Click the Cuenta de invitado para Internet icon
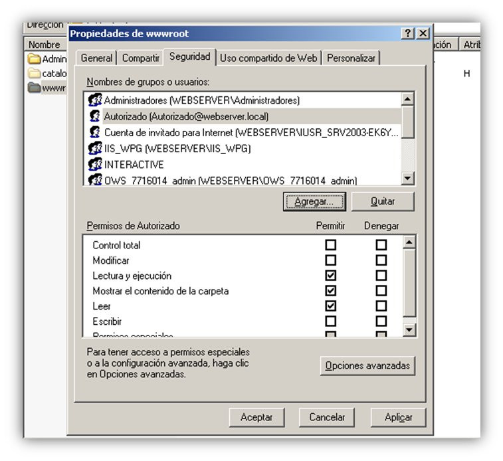Viewport: 503px width, 461px height. (x=95, y=132)
